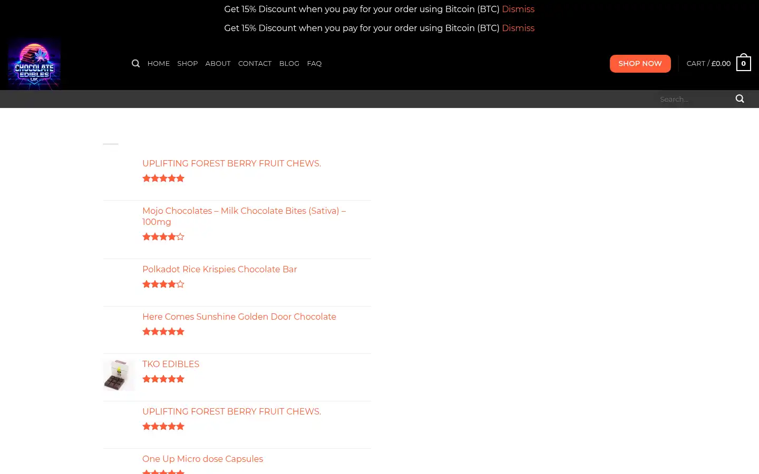Select CONTACT in the navigation menu

[255, 63]
